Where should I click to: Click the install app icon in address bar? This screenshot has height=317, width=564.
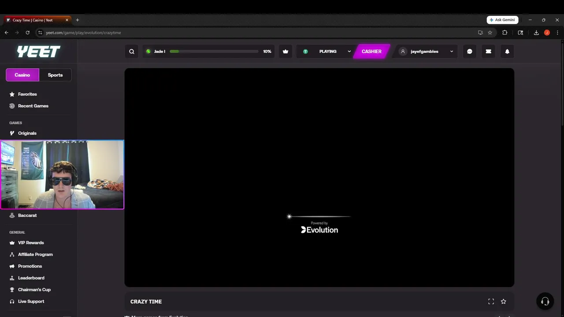(480, 33)
